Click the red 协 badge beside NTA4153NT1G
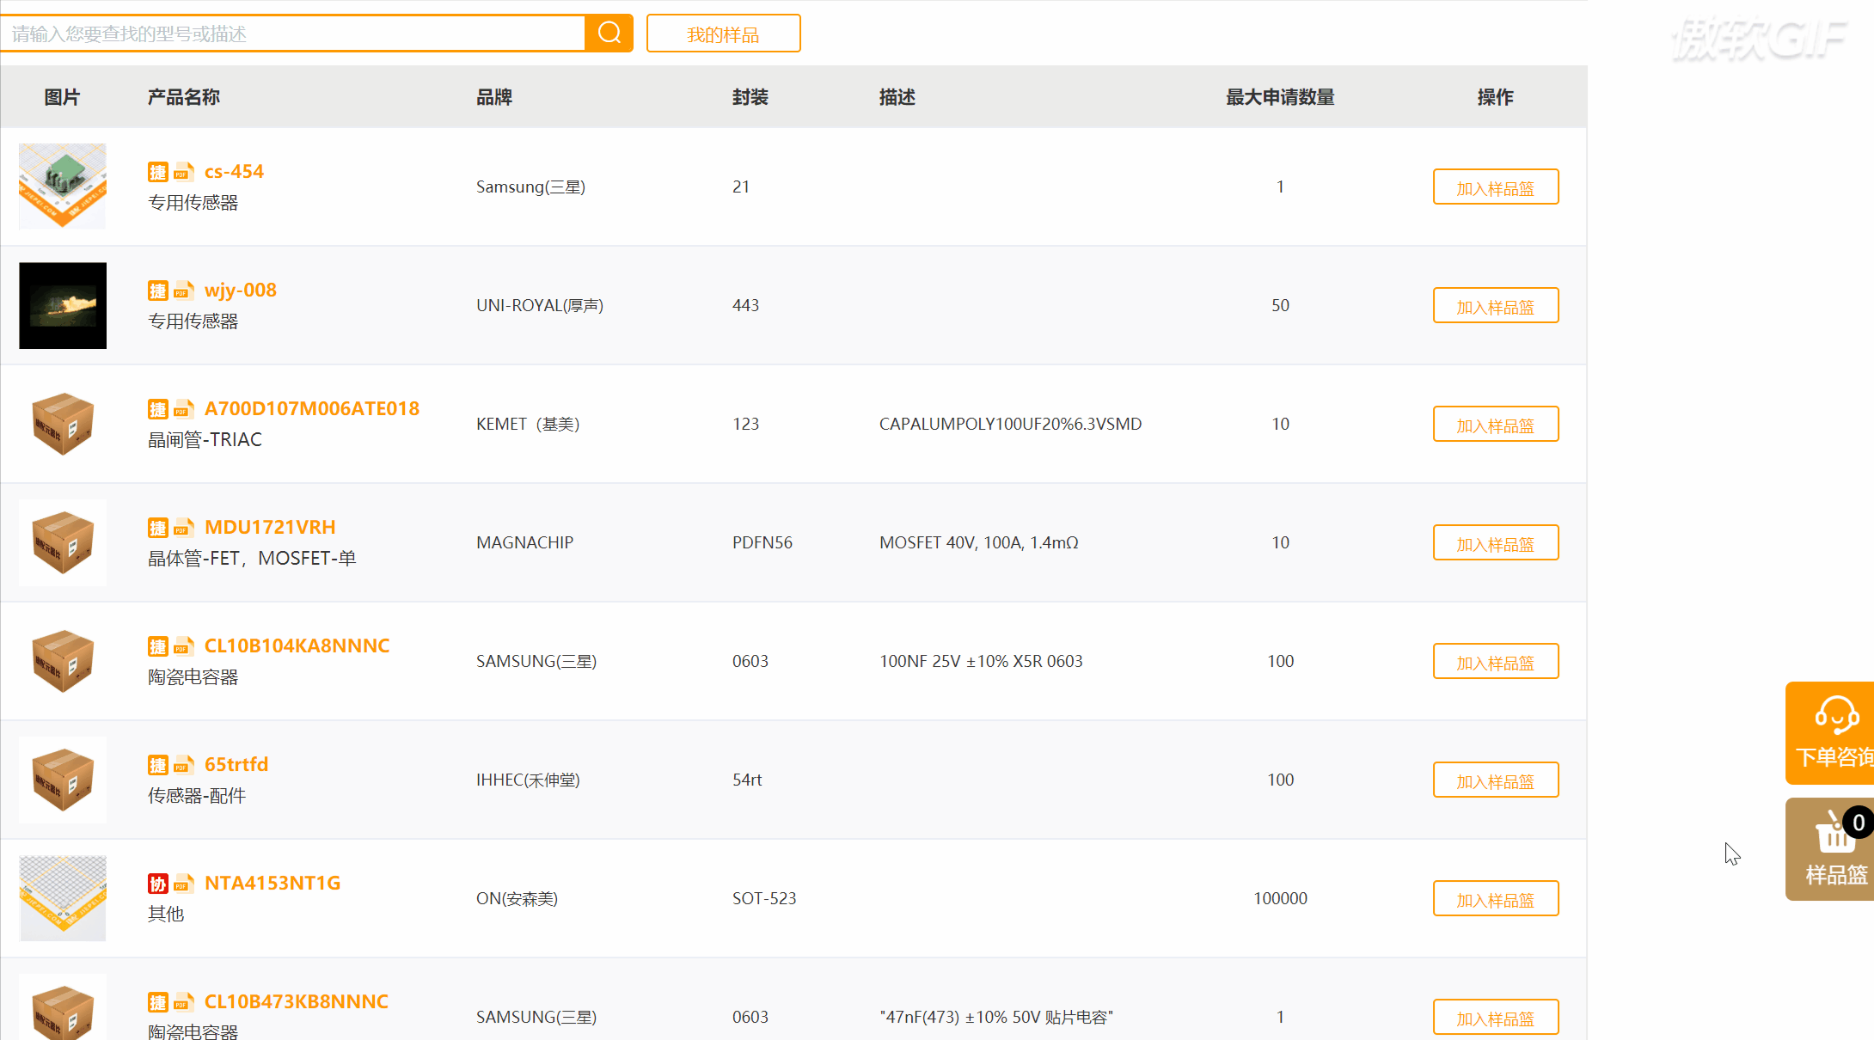Screen dimensions: 1874x1040 157,884
